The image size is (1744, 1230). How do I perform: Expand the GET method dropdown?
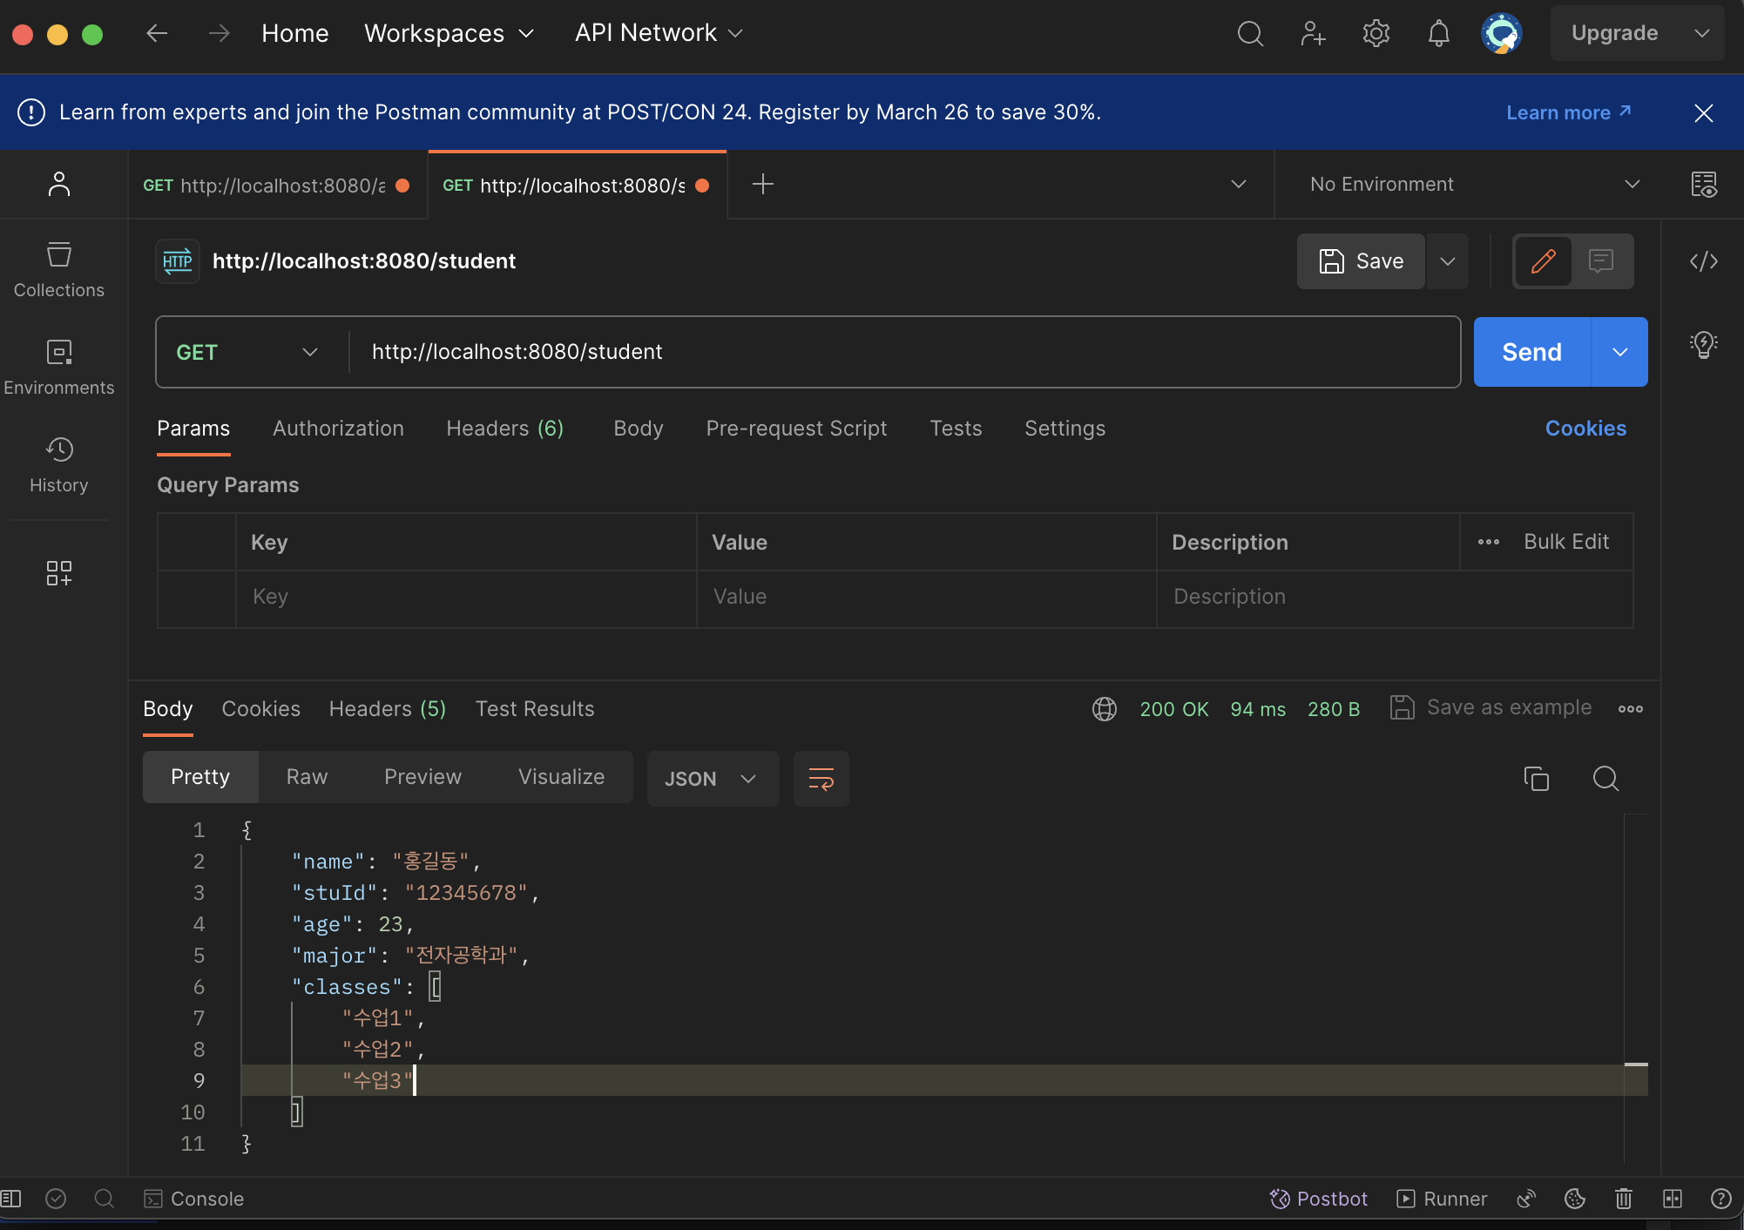pyautogui.click(x=248, y=352)
